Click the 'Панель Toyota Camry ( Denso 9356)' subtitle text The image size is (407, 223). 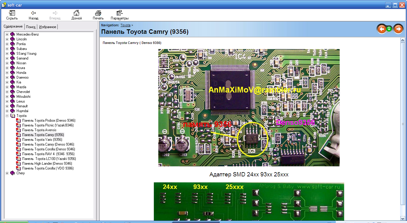132,43
